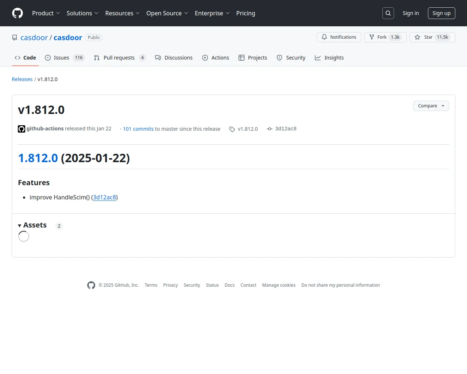The height and width of the screenshot is (374, 467).
Task: Open the 101 commits link
Action: click(x=138, y=129)
